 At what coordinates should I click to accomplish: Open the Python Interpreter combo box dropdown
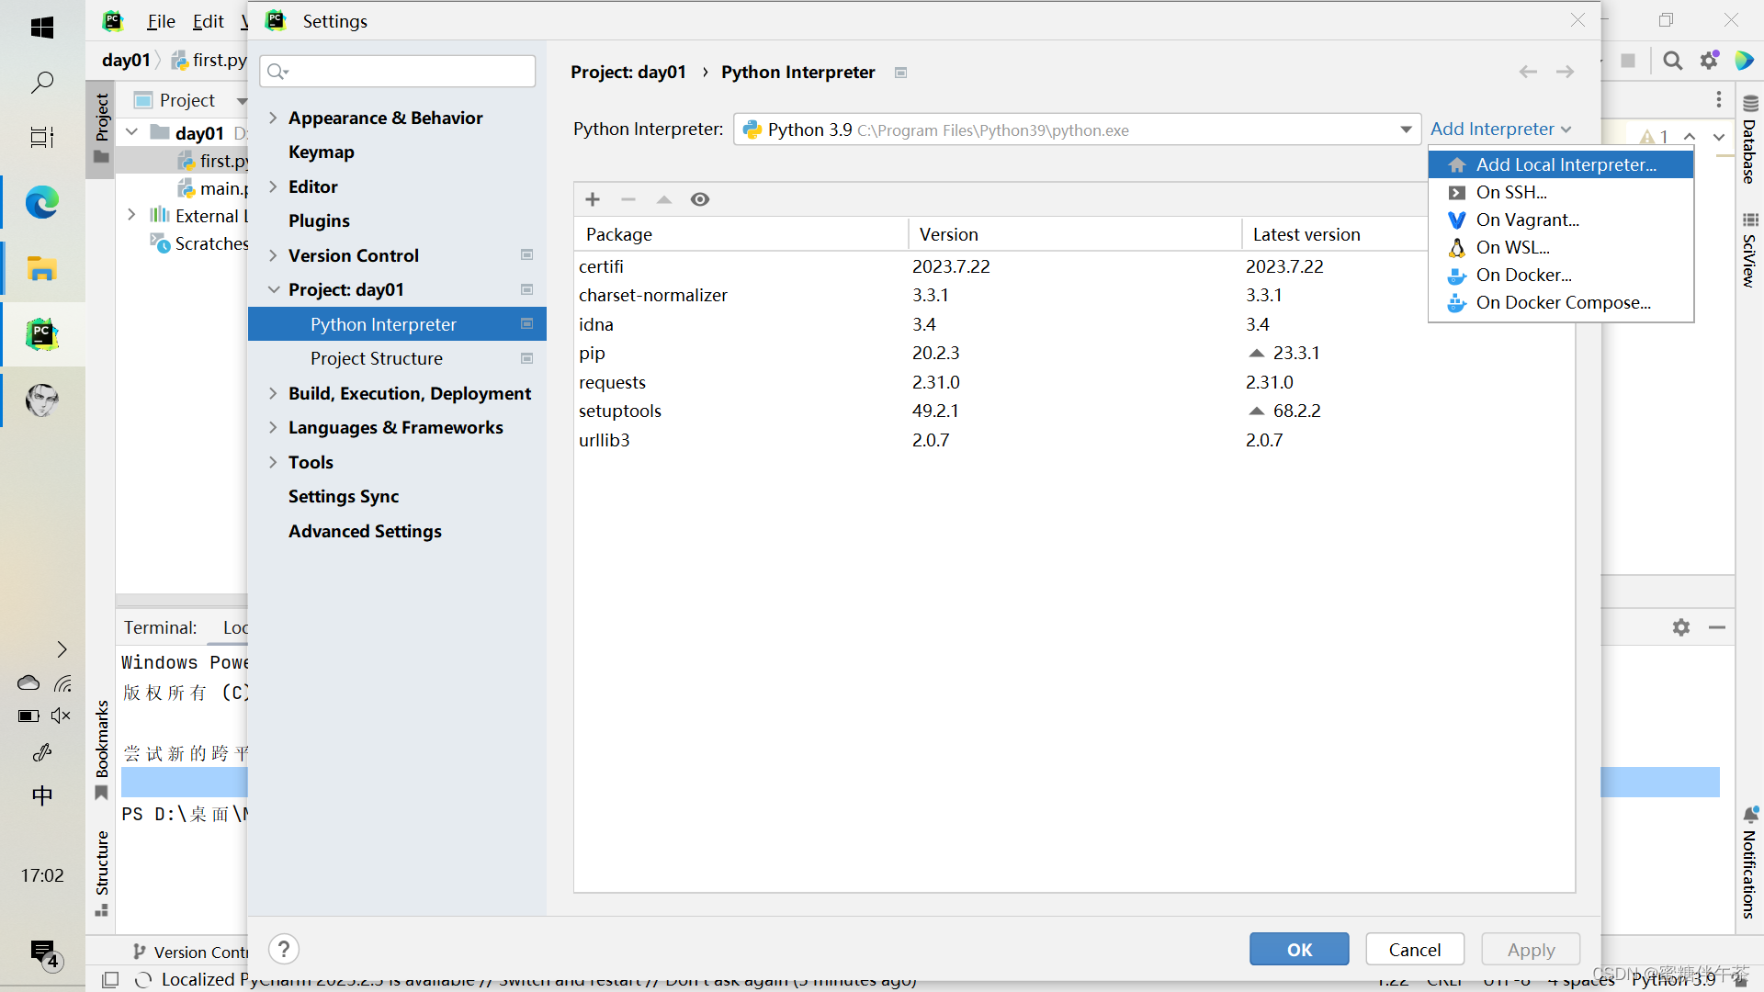1406,130
